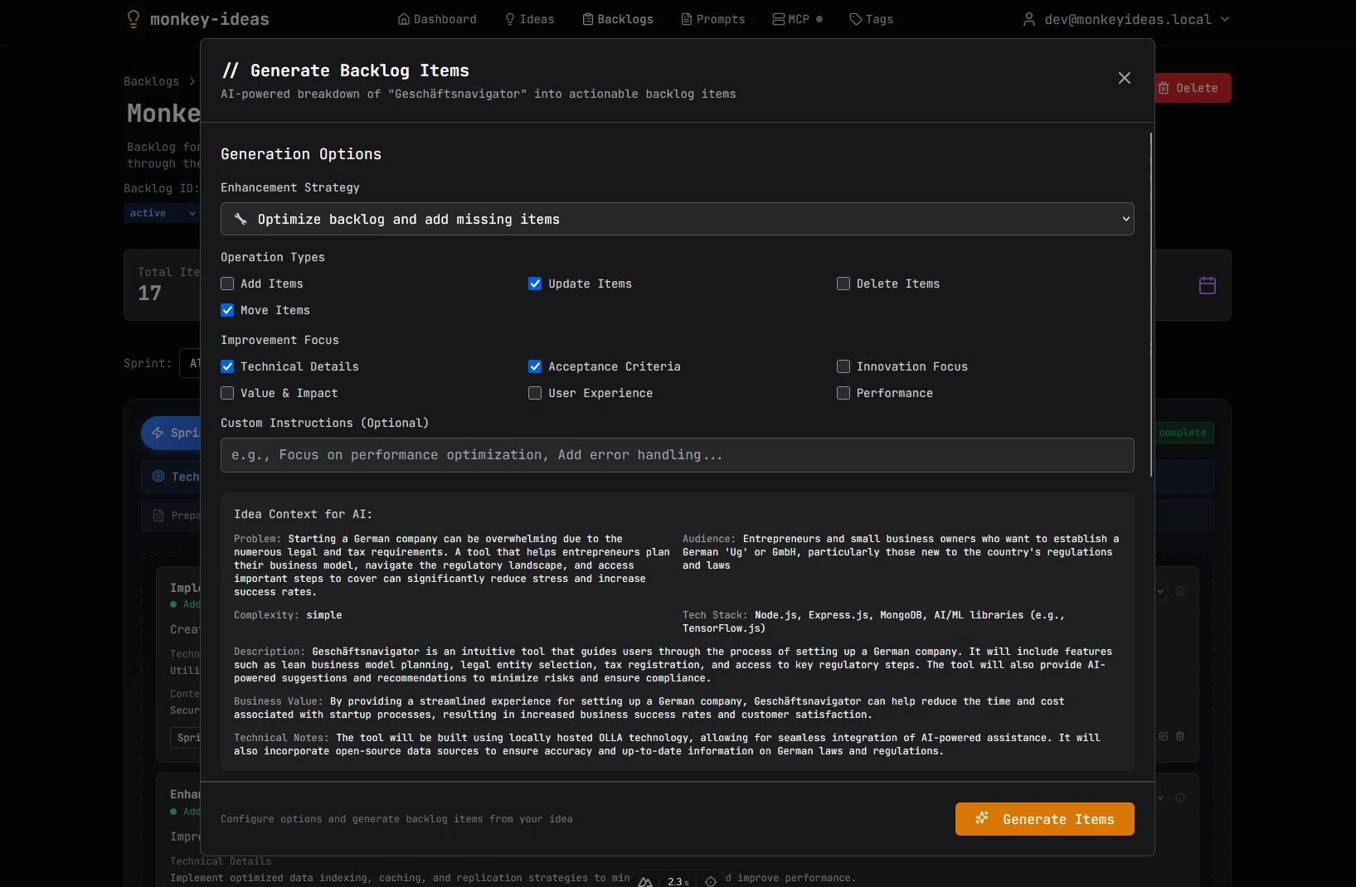Click the target icon beside Tech
Viewport: 1356px width, 887px height.
click(x=158, y=476)
